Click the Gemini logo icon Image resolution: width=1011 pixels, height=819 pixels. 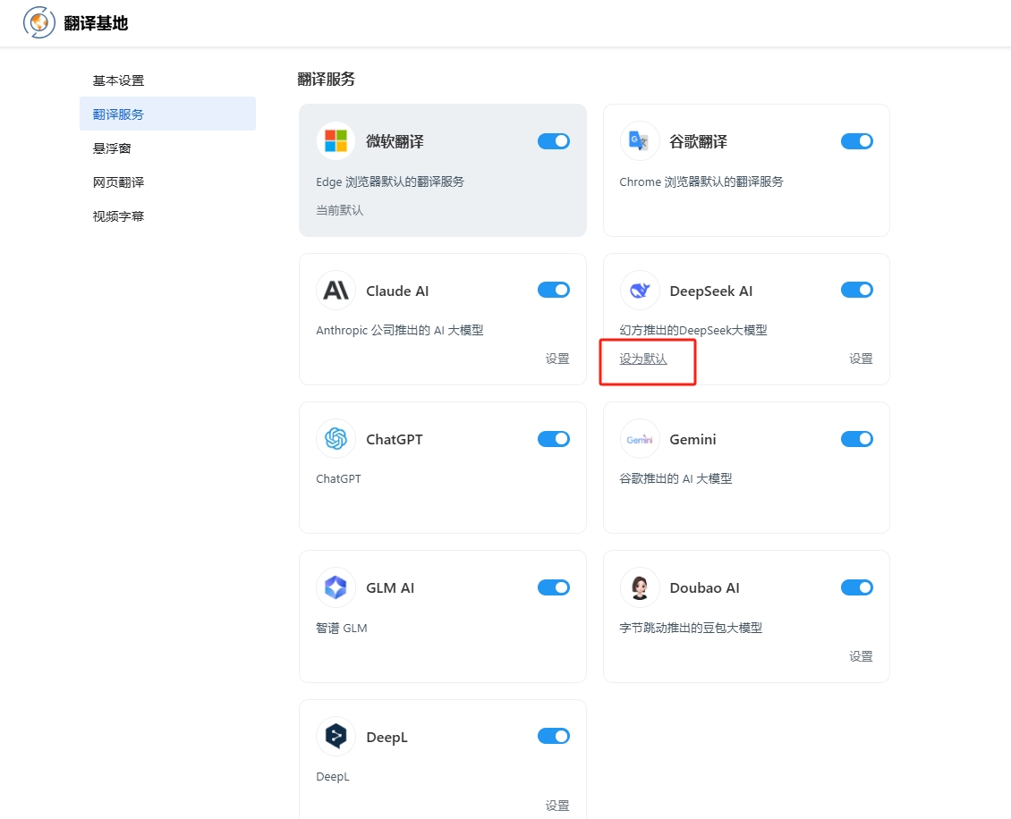coord(640,439)
